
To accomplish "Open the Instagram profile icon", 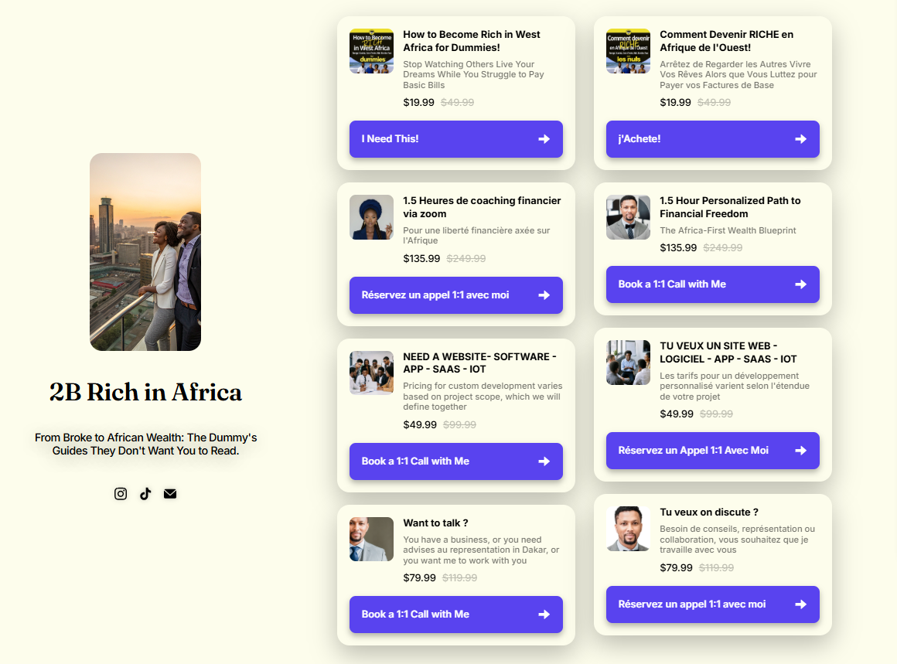I will tap(120, 494).
